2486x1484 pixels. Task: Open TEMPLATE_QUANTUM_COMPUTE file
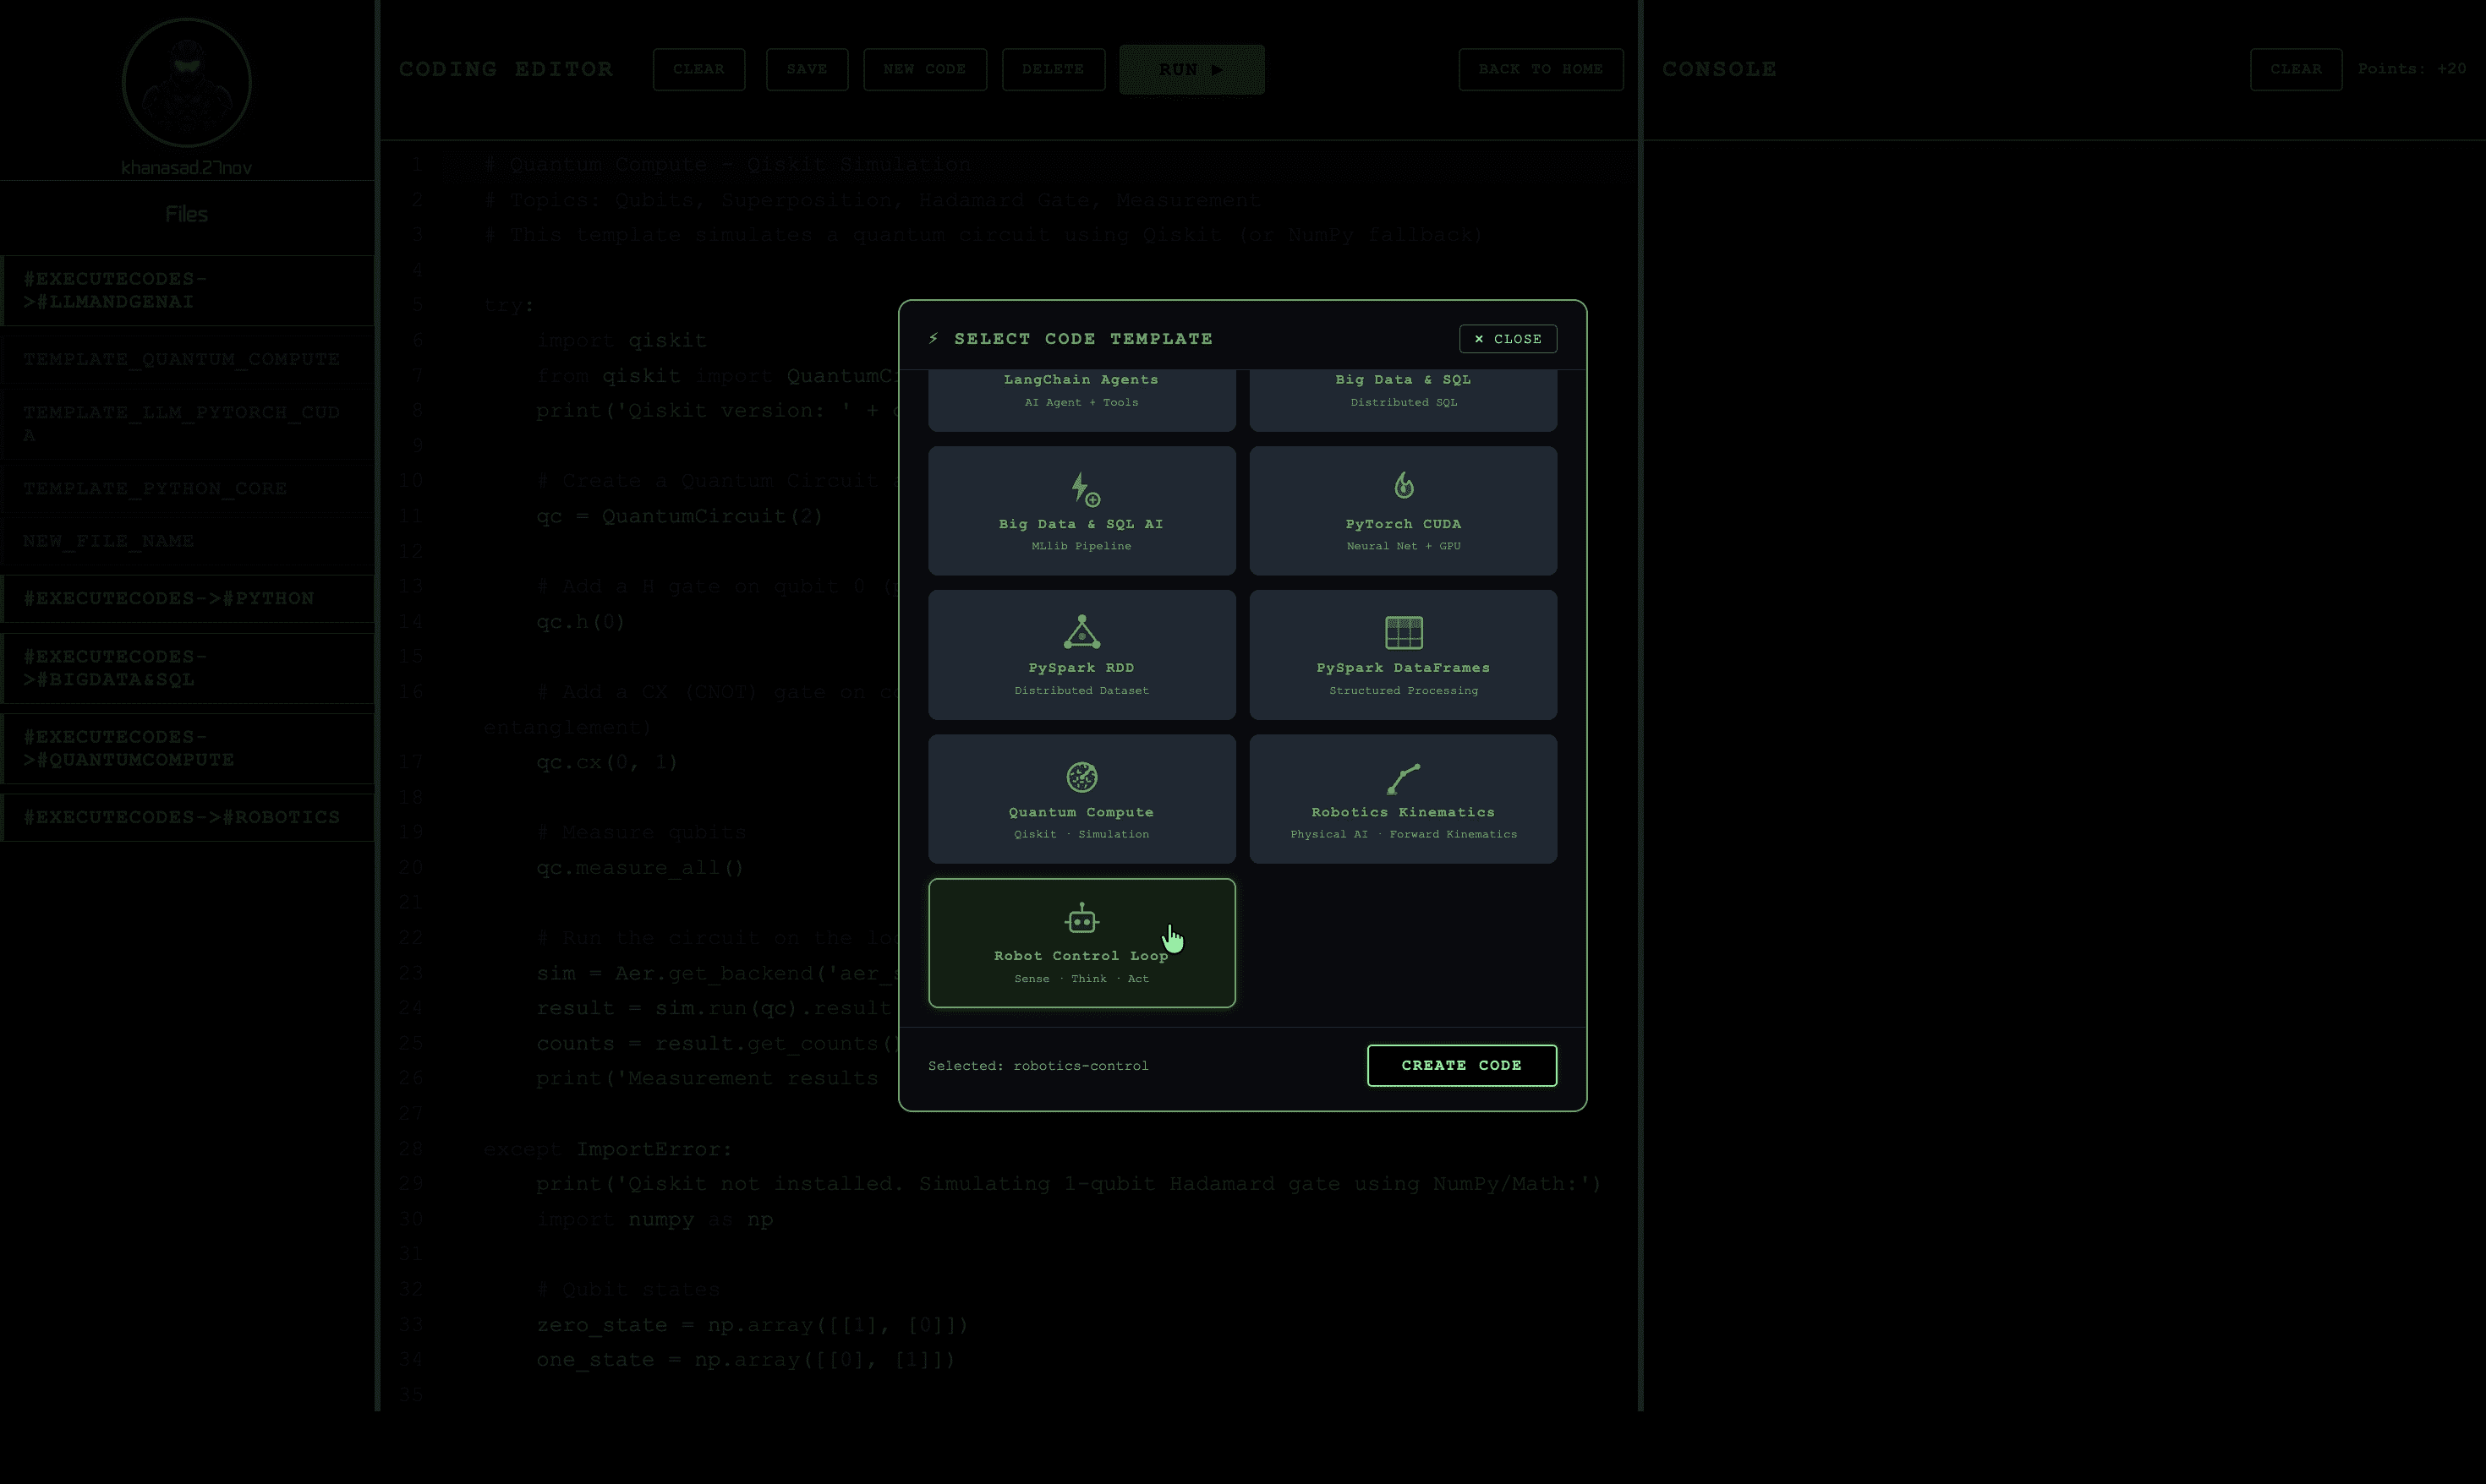coord(187,359)
